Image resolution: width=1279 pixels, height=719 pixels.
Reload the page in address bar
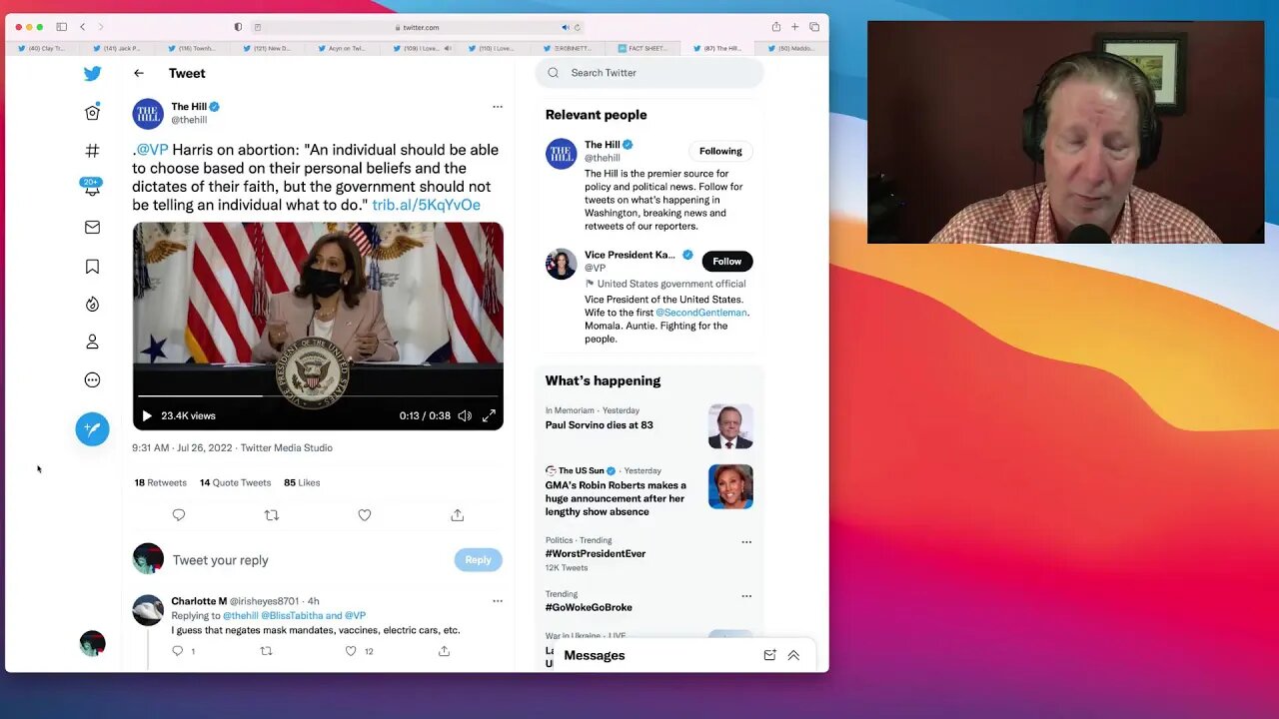pyautogui.click(x=578, y=27)
